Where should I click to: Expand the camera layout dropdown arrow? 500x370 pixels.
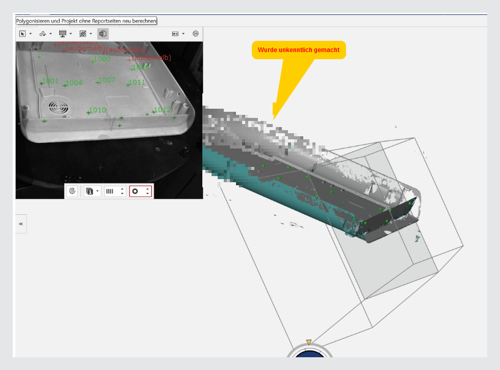point(183,34)
